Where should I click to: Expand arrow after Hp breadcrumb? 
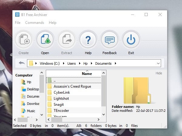coord(92,63)
